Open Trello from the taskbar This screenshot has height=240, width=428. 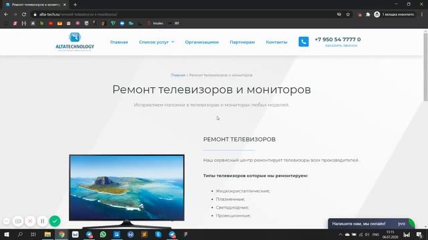117,235
